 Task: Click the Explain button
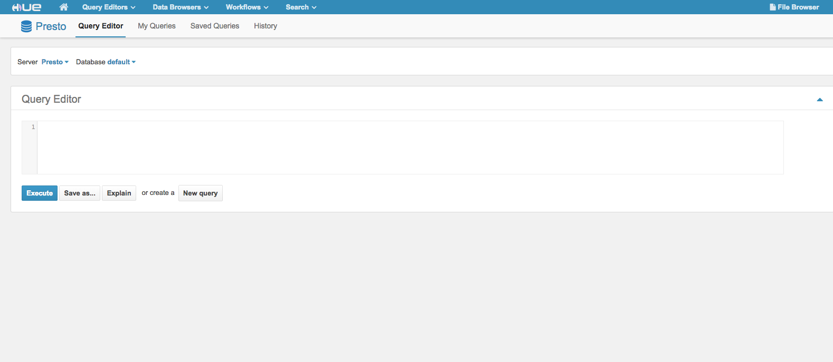click(x=119, y=193)
